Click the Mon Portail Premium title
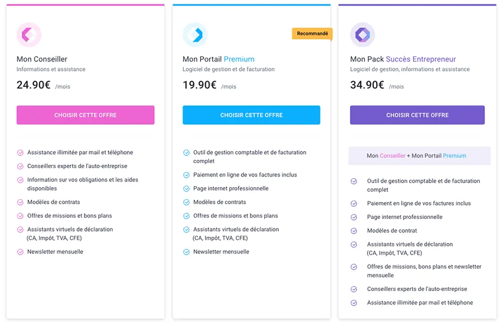This screenshot has height=324, width=503. 219,59
